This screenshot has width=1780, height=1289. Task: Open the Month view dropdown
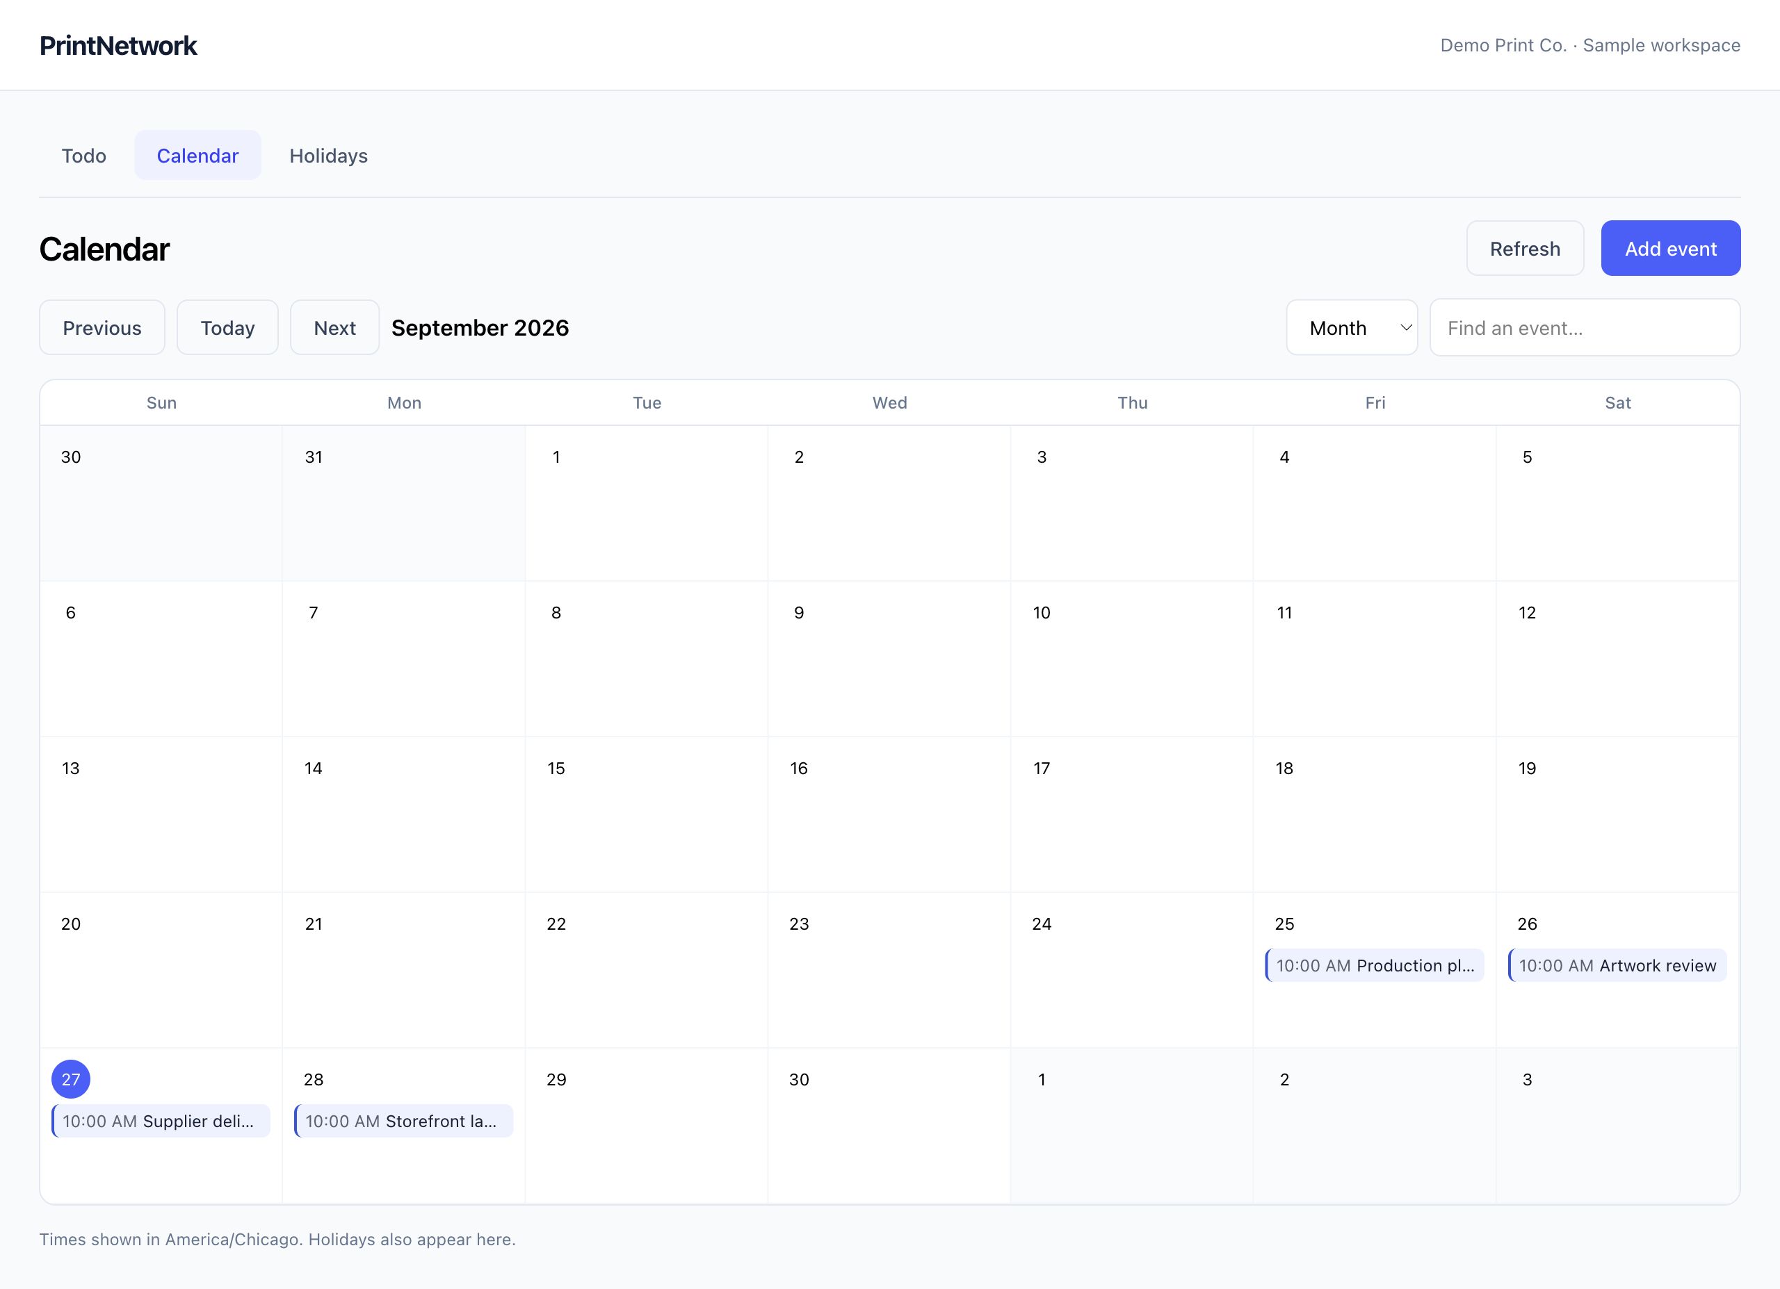[x=1352, y=328]
